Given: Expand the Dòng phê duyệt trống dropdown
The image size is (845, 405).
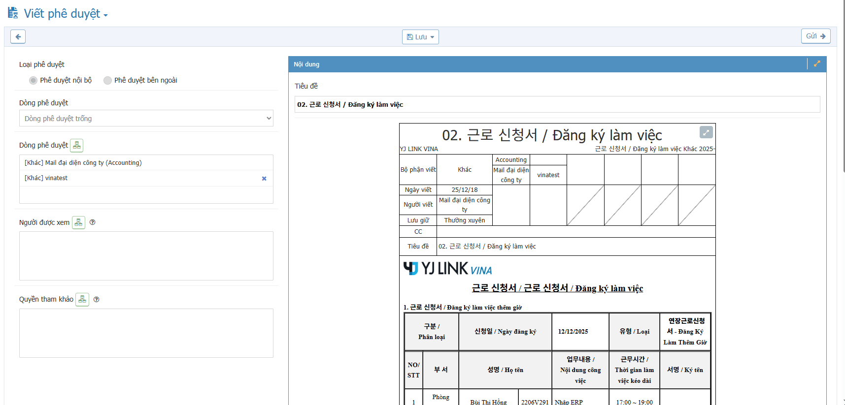Looking at the screenshot, I should 146,118.
